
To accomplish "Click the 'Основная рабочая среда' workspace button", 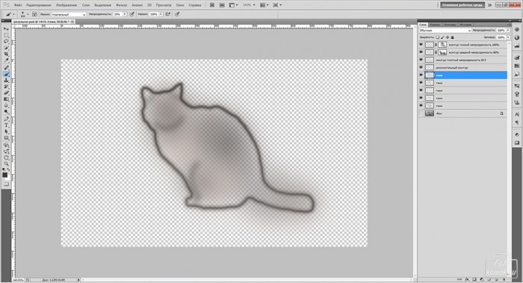I will [x=462, y=5].
